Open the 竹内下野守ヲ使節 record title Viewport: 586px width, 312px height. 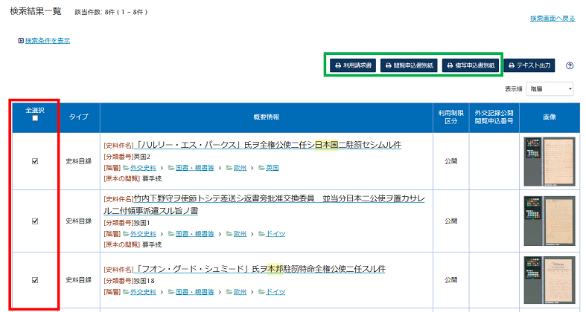264,204
